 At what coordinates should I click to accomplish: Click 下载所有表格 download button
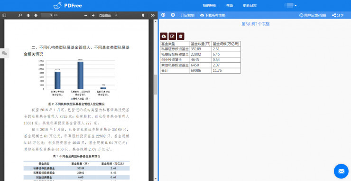(x=213, y=15)
